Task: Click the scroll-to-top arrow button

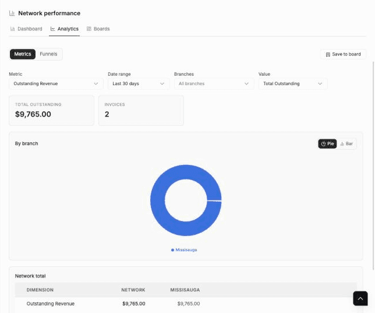Action: click(x=360, y=298)
